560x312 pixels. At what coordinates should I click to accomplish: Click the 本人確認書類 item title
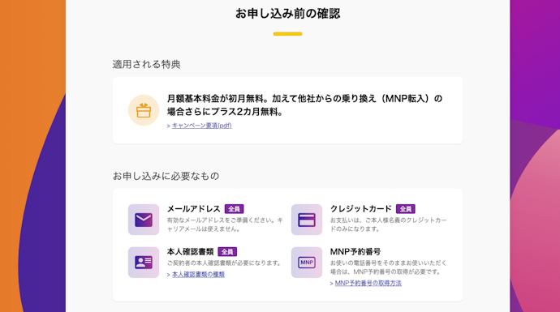pyautogui.click(x=190, y=252)
